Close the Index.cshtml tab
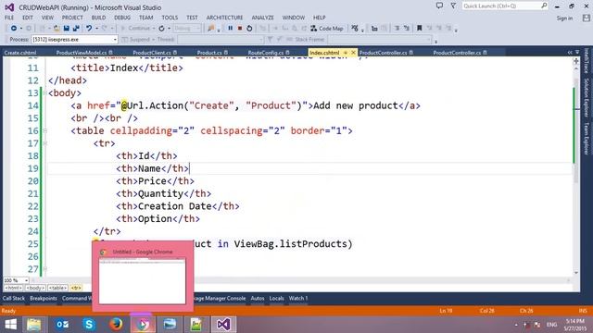The height and width of the screenshot is (333, 593). point(353,53)
